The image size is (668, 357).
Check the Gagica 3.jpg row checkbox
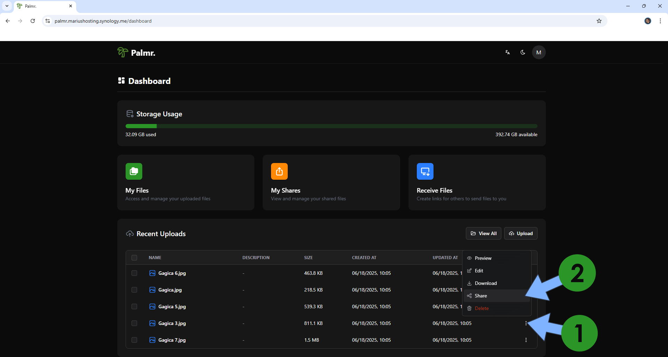134,323
